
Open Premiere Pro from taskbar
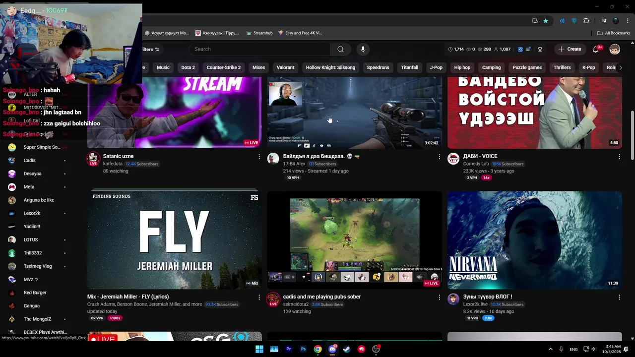click(x=289, y=349)
